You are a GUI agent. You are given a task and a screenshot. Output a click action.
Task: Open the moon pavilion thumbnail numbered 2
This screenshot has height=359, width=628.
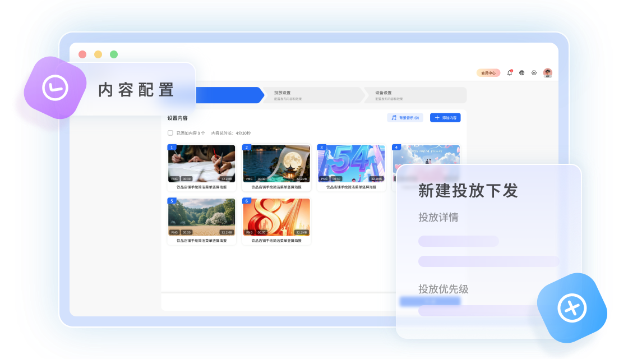pos(276,163)
